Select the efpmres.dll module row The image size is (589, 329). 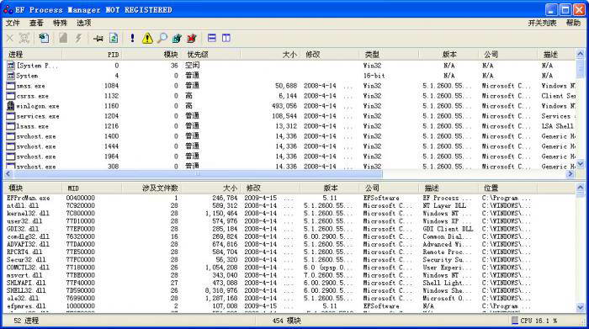pyautogui.click(x=289, y=306)
